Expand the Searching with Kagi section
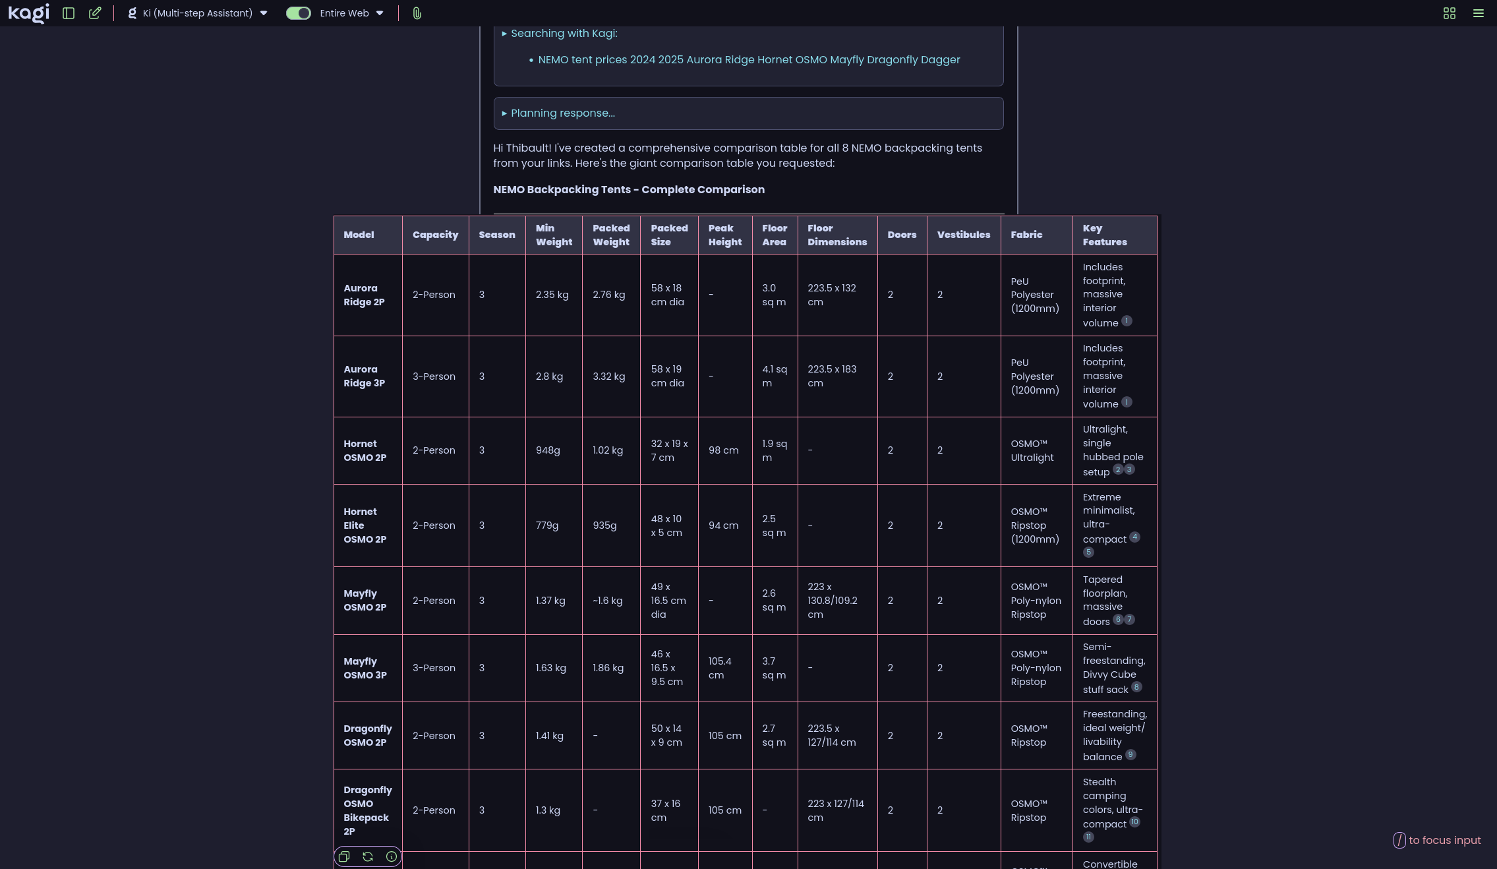The width and height of the screenshot is (1497, 869). pyautogui.click(x=564, y=34)
